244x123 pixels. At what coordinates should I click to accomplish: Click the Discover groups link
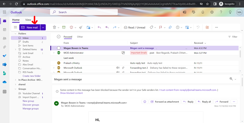31,105
